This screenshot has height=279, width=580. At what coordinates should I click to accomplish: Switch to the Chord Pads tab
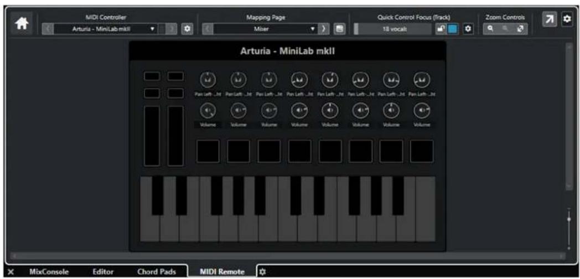tap(157, 272)
